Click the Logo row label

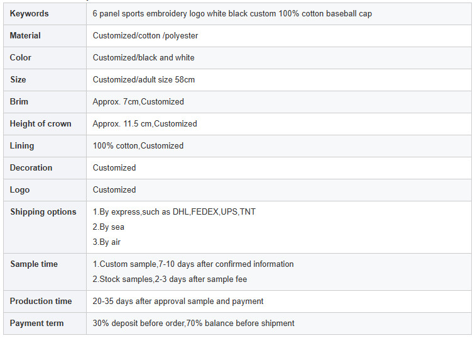coord(20,190)
